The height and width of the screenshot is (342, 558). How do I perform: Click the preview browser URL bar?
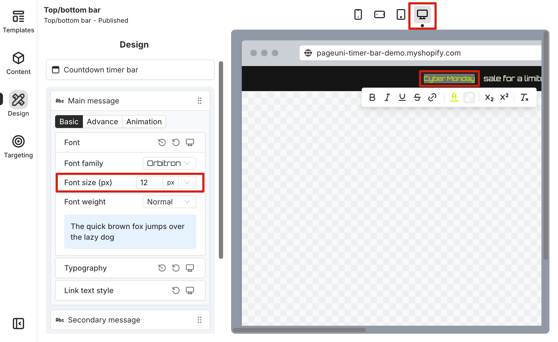click(x=420, y=53)
